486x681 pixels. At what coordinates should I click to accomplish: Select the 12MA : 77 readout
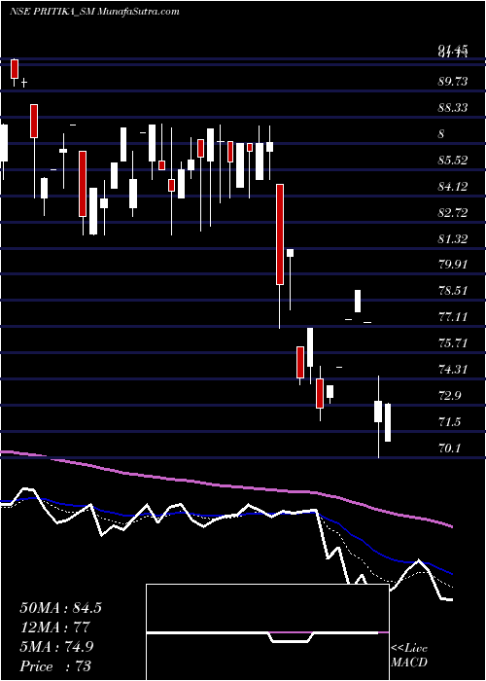54,627
